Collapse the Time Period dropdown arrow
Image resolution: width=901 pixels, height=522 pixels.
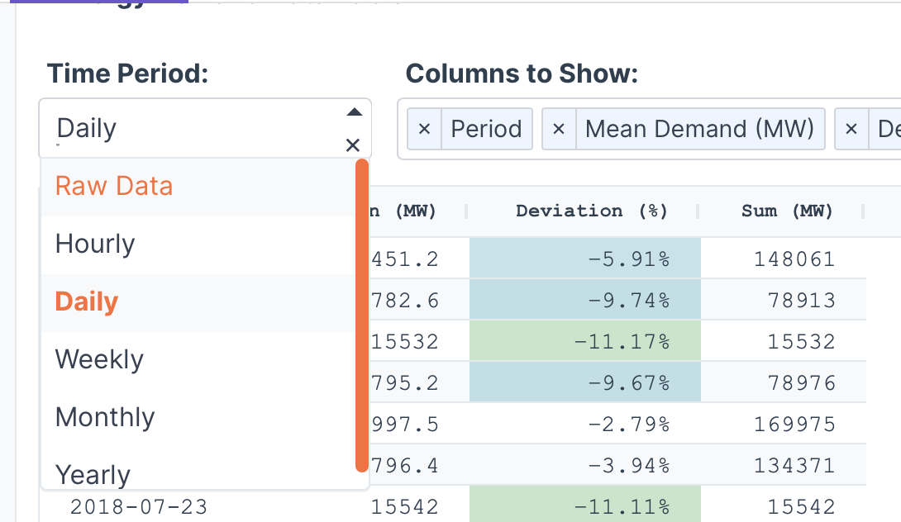coord(354,112)
